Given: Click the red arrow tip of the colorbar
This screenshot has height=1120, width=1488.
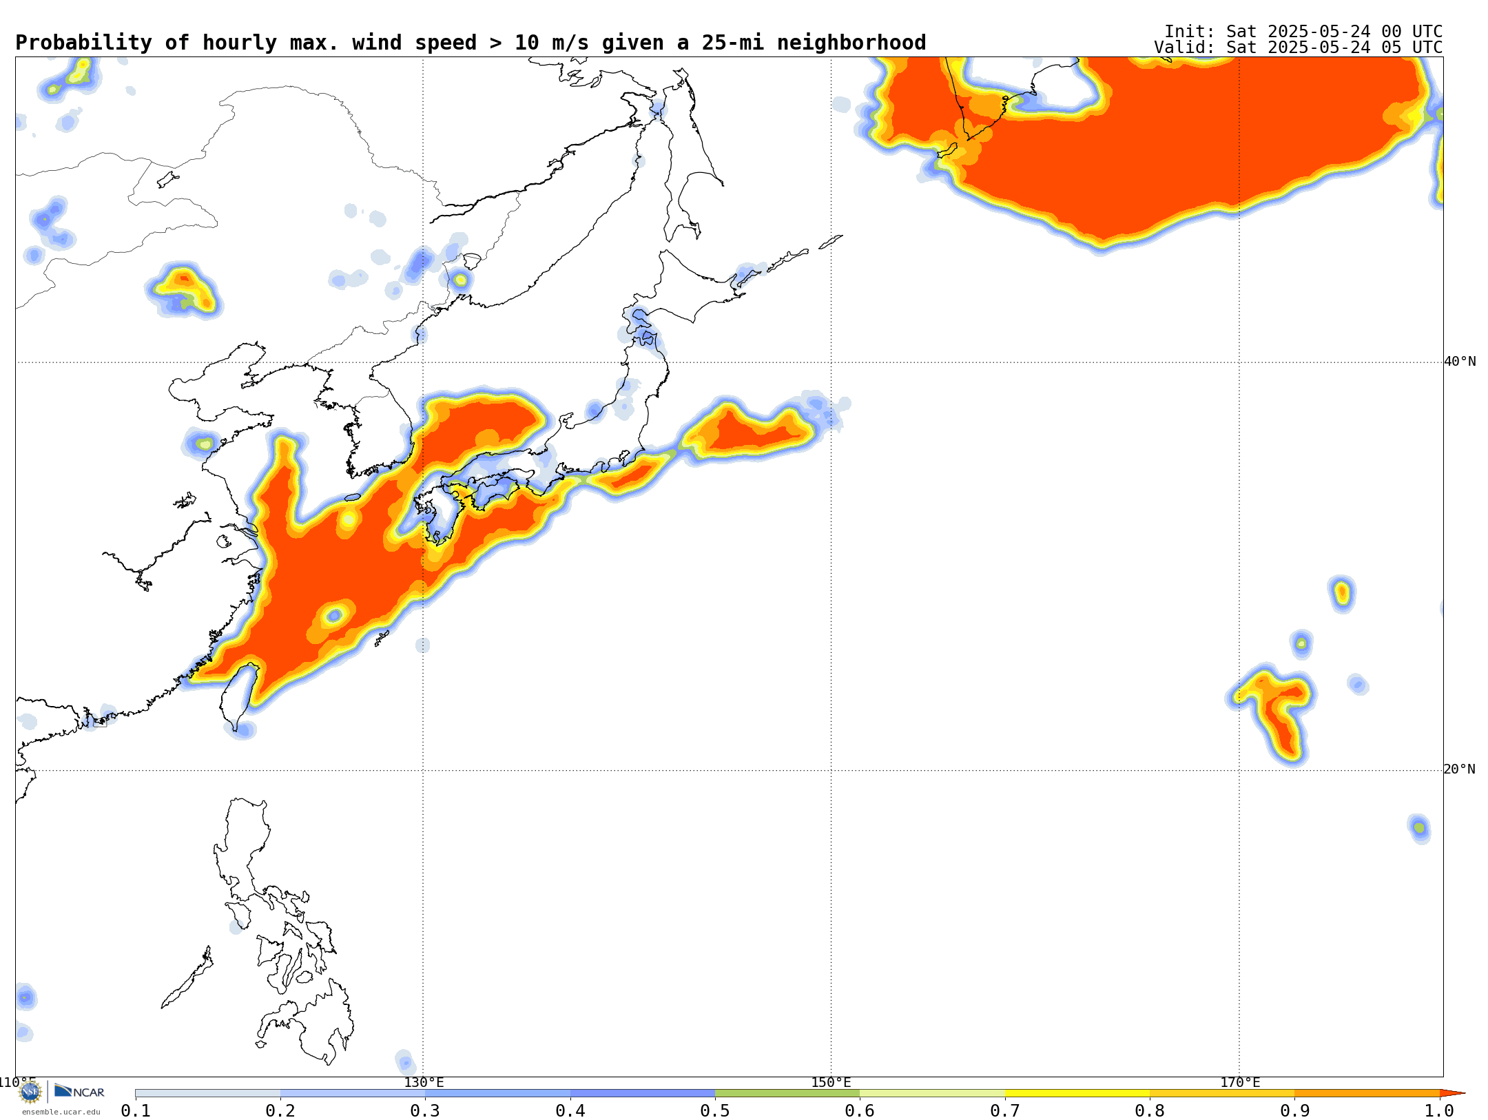Looking at the screenshot, I should coord(1452,1093).
